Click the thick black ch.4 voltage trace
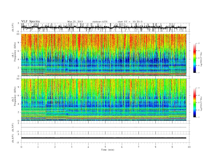Screen dimensions: 213x165 click(104, 138)
